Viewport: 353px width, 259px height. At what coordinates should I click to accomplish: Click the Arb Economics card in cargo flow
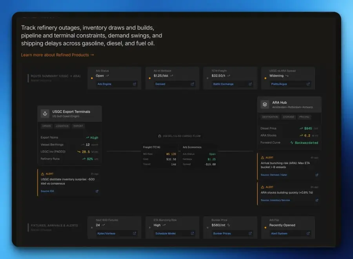coord(199,156)
